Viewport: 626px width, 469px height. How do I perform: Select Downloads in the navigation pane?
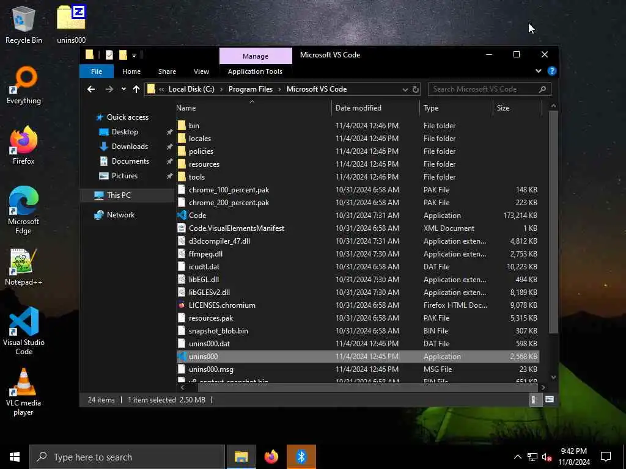coord(130,147)
